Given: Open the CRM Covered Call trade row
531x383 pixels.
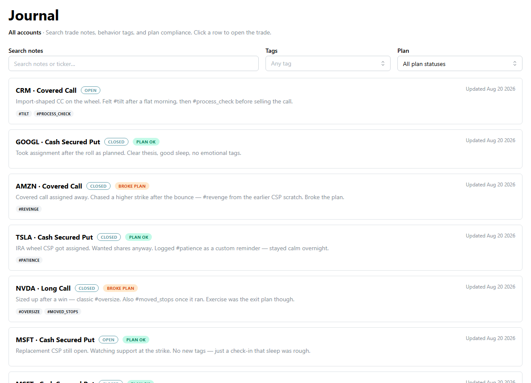Looking at the screenshot, I should 265,101.
